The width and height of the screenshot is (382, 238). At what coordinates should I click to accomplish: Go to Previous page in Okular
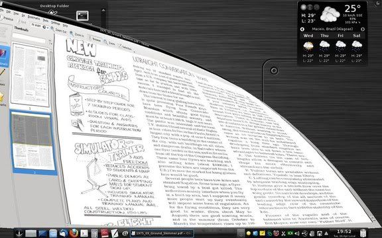(x=7, y=19)
